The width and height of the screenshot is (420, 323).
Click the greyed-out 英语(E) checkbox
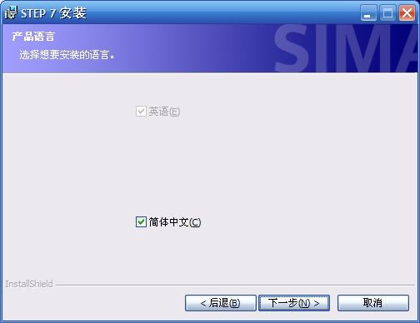tap(141, 112)
